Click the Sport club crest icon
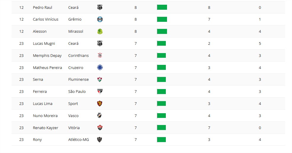292x153 pixels. pos(100,104)
